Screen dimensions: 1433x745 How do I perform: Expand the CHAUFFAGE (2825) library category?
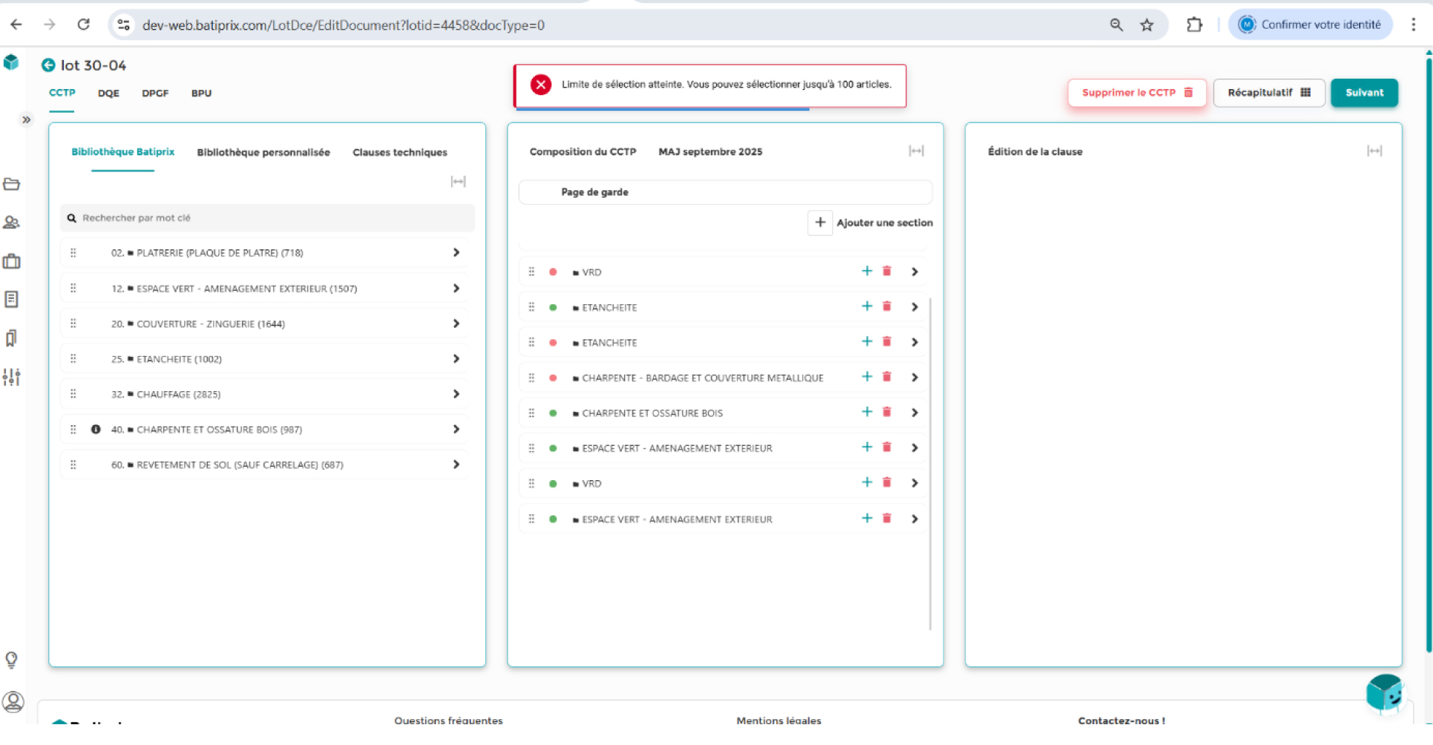[456, 394]
